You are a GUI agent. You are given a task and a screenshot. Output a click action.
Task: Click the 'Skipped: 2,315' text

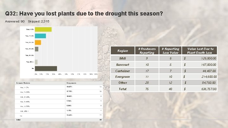[39, 21]
